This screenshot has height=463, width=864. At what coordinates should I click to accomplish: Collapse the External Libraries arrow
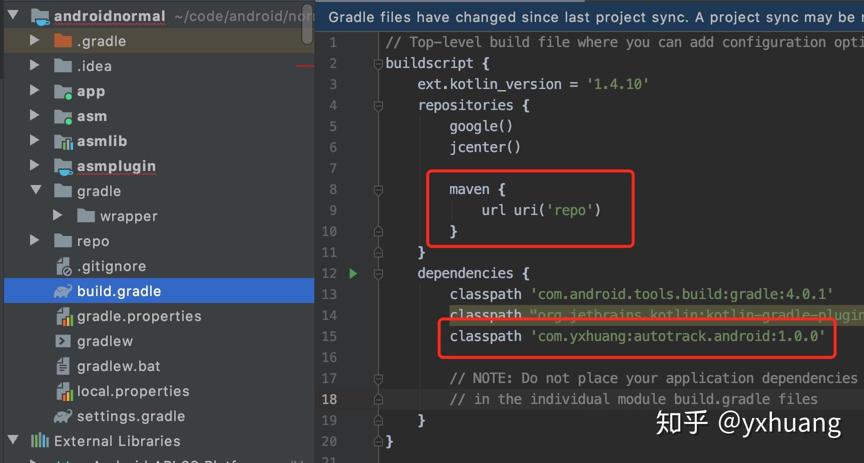14,440
